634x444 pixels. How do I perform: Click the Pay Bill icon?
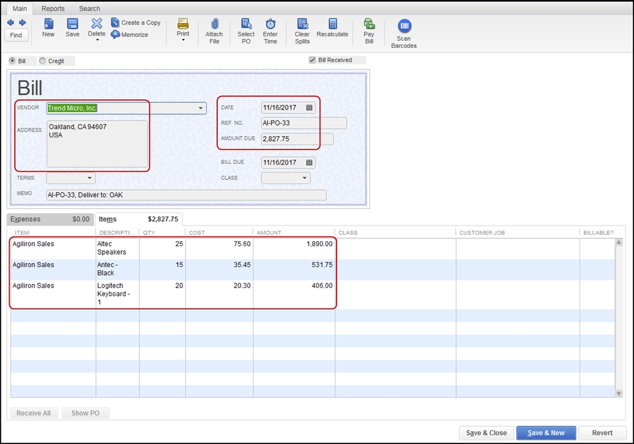[369, 25]
